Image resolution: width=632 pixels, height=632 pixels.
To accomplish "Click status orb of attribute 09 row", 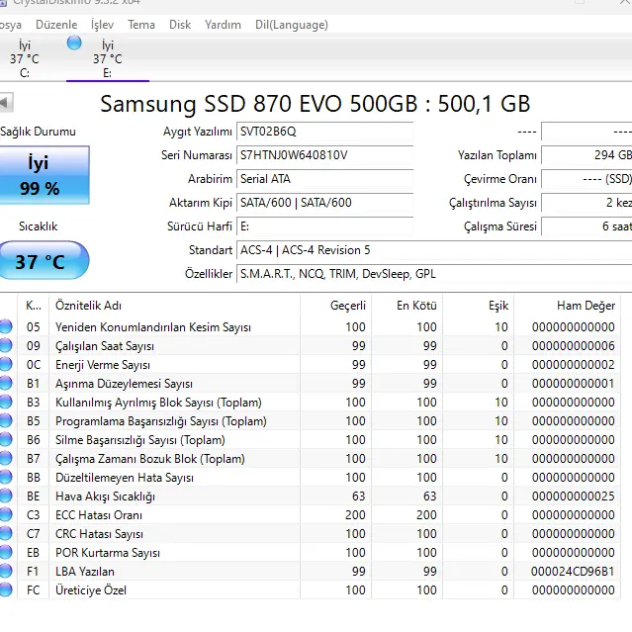I will pos(6,345).
